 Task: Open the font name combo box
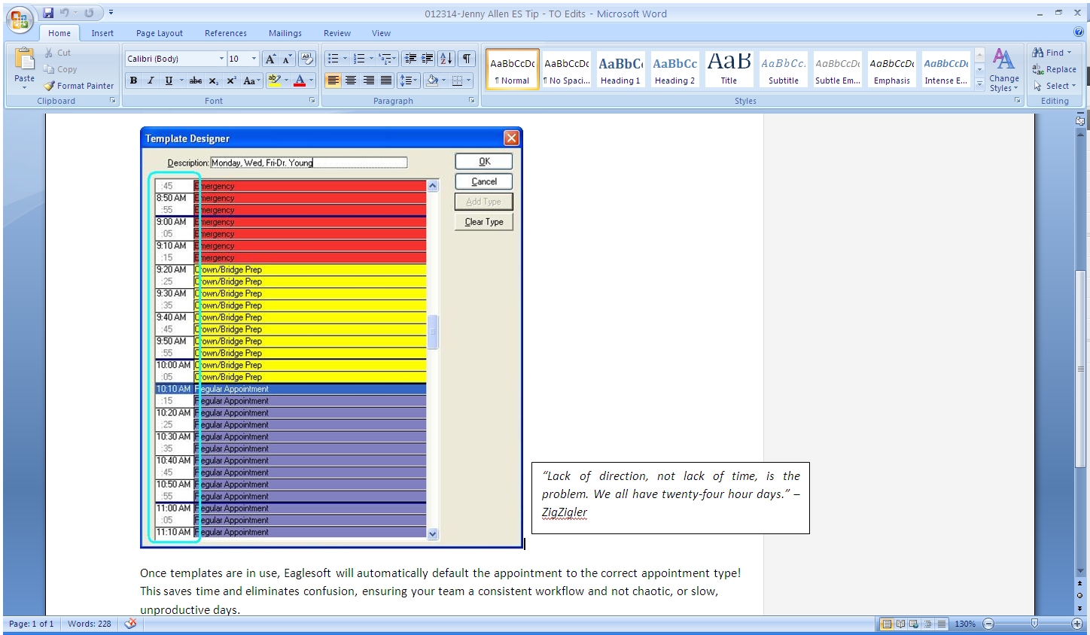175,59
